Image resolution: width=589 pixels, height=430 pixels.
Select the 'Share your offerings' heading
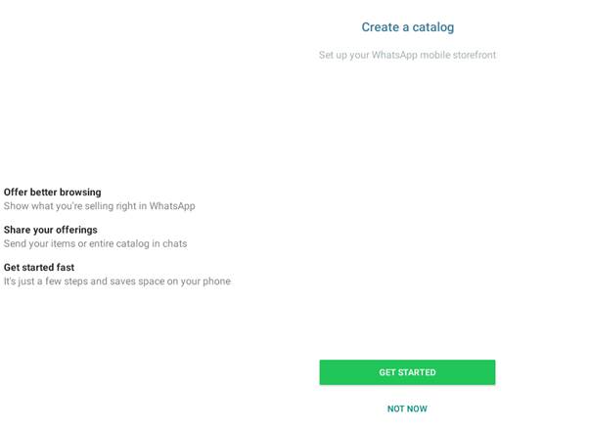pos(50,230)
